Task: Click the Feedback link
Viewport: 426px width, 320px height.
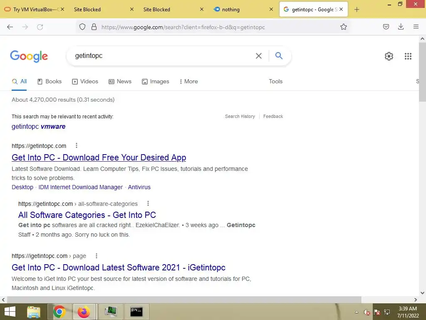Action: 273,117
